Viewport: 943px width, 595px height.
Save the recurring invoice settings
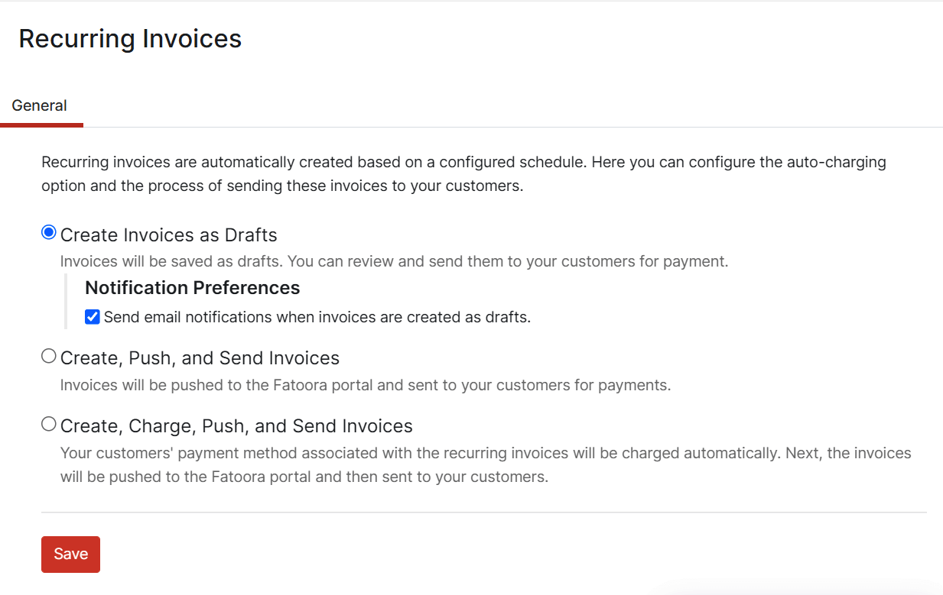pos(70,554)
